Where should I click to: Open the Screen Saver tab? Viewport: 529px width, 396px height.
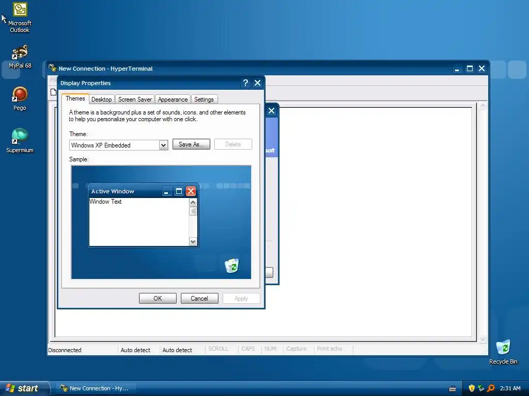135,100
